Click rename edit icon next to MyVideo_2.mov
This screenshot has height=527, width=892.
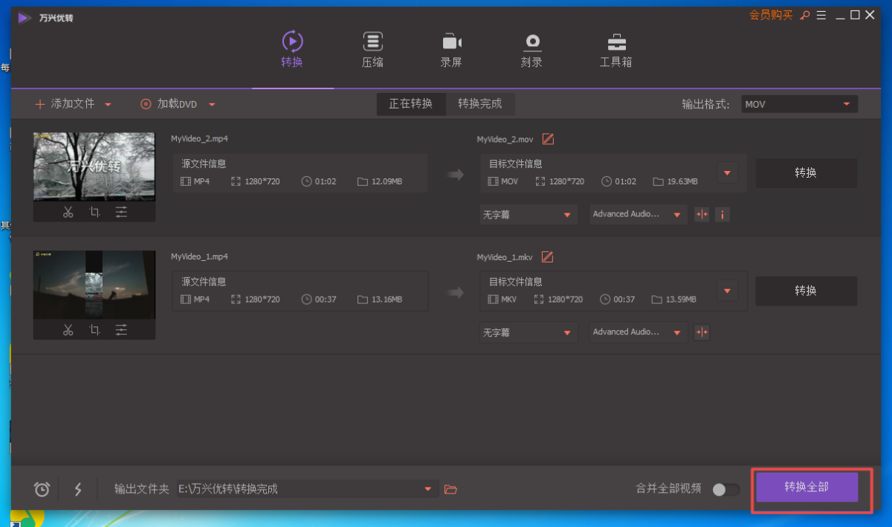coord(548,139)
